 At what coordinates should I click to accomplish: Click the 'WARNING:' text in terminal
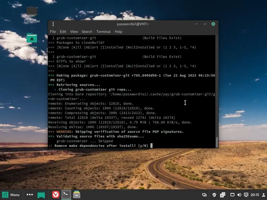tap(65, 132)
